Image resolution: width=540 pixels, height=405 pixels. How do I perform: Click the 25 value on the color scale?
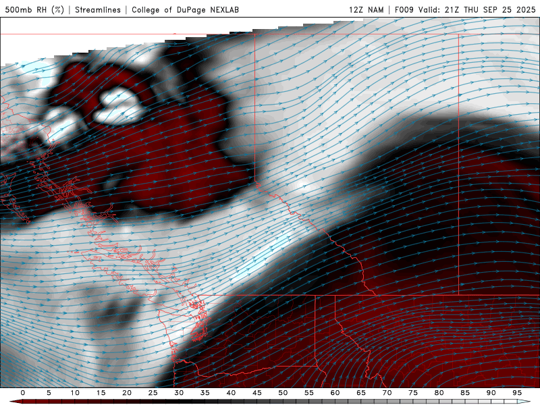[x=153, y=393]
